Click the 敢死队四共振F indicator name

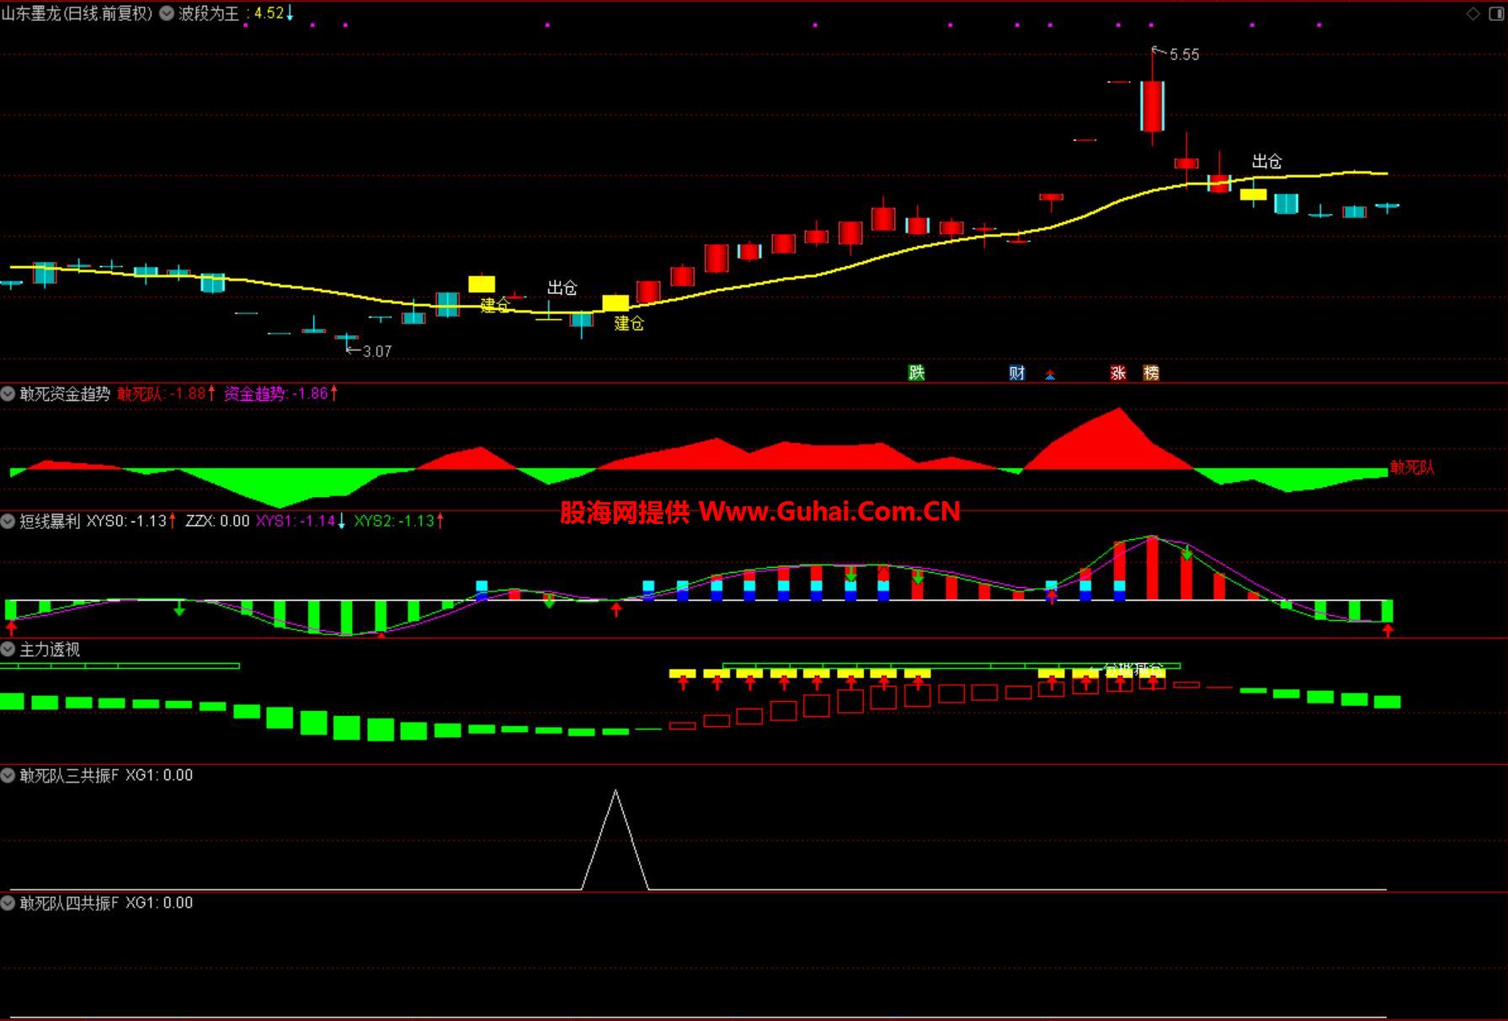pyautogui.click(x=70, y=903)
